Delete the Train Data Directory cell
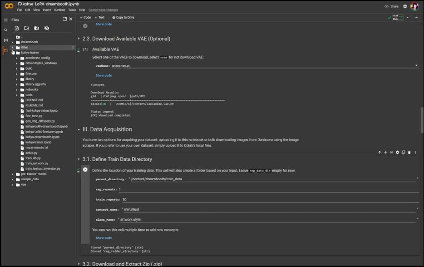The width and height of the screenshot is (424, 267). 410,153
